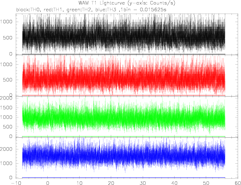Click the '1000' y-axis label of black panel

point(6,22)
